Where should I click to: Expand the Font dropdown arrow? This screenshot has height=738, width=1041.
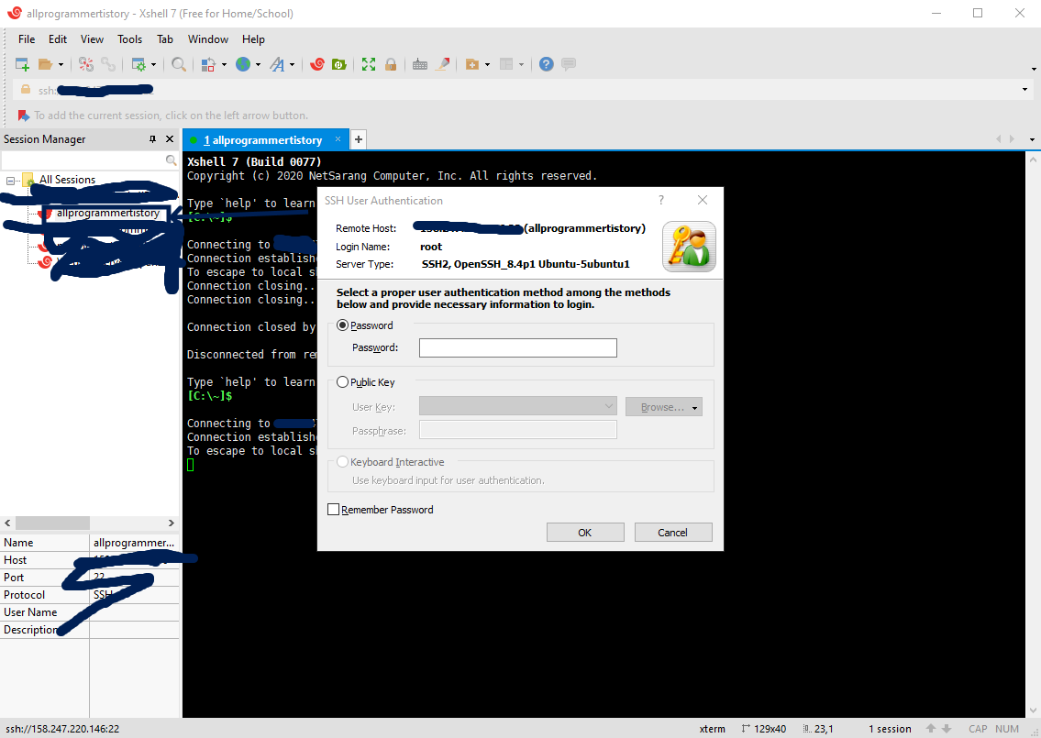[292, 64]
